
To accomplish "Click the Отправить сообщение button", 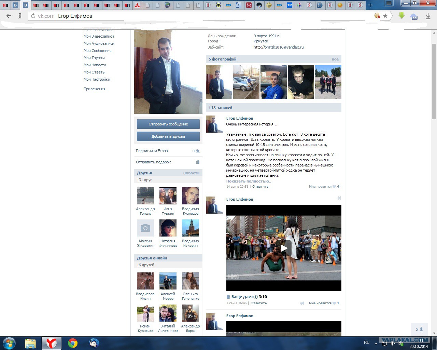I will pos(168,124).
